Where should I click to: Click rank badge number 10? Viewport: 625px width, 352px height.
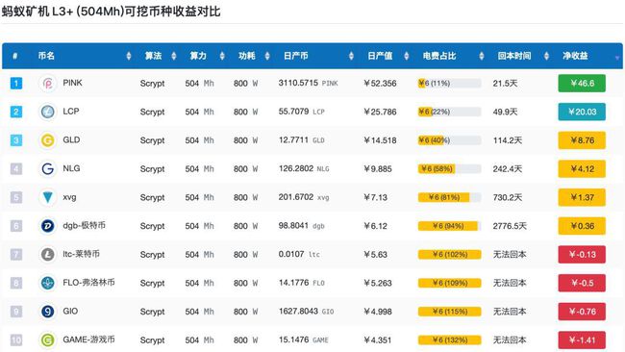point(16,340)
